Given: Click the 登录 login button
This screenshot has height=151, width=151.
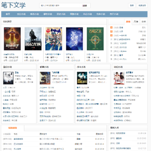Looking at the screenshot, I should point(132,5).
